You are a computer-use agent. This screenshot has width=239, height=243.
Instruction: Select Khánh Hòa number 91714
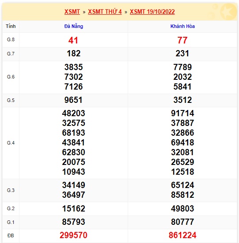point(182,113)
